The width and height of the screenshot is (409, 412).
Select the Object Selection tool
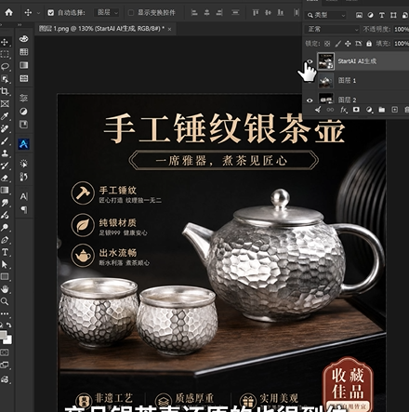(5, 79)
